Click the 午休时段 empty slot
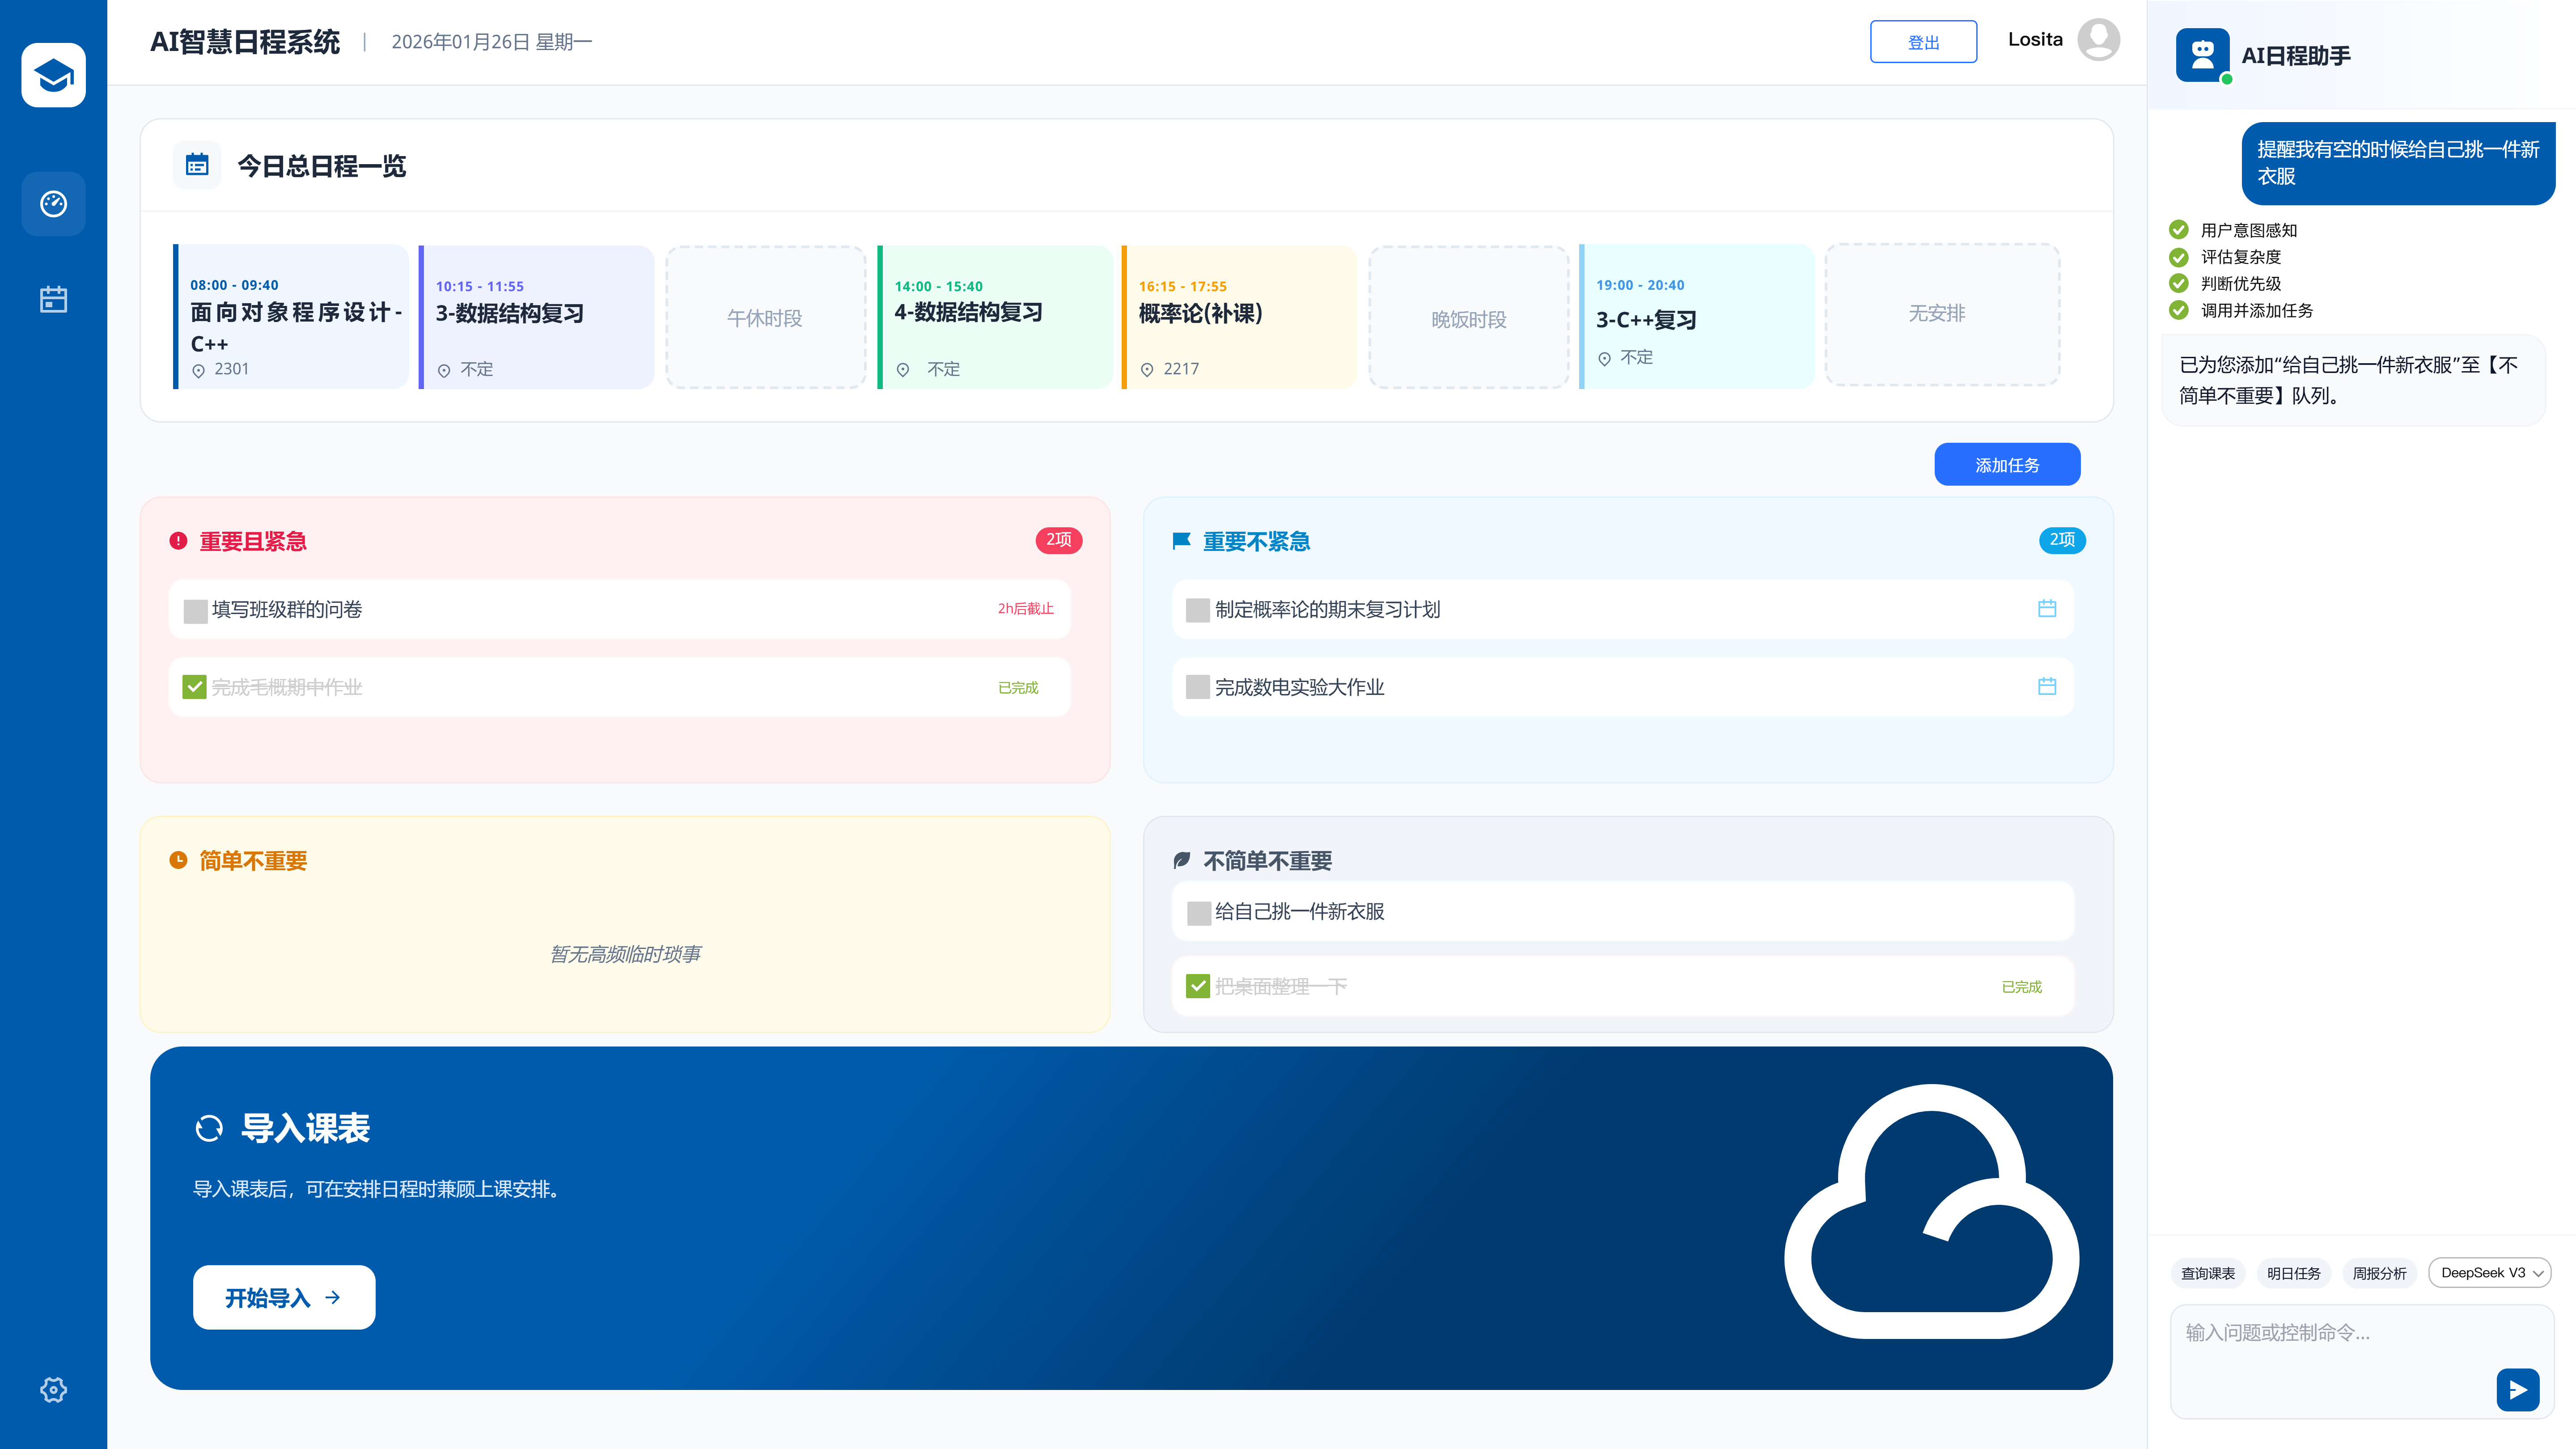Viewport: 2576px width, 1449px height. tap(765, 317)
